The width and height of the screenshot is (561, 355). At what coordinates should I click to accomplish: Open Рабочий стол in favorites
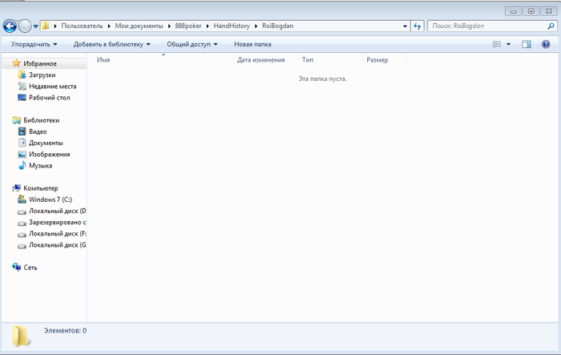[50, 98]
